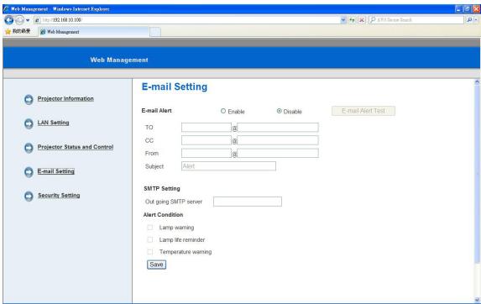Click the browser search box

click(416, 20)
